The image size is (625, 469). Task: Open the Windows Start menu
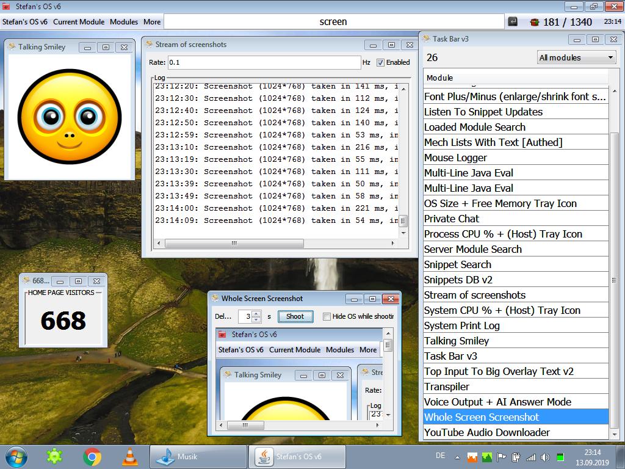click(x=16, y=456)
